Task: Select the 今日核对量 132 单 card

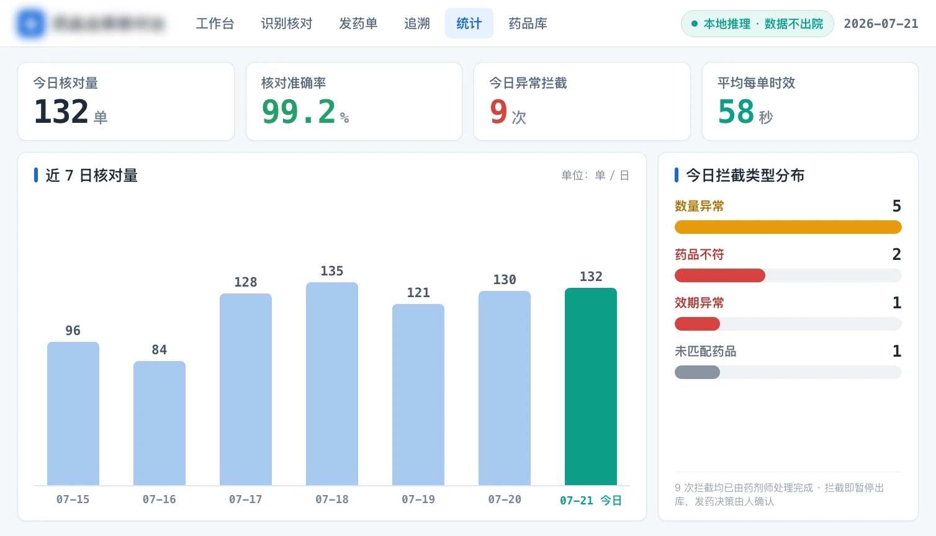Action: (126, 101)
